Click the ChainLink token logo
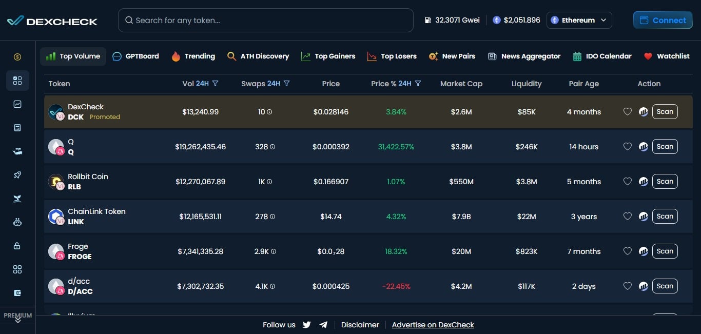The height and width of the screenshot is (334, 701). point(55,217)
